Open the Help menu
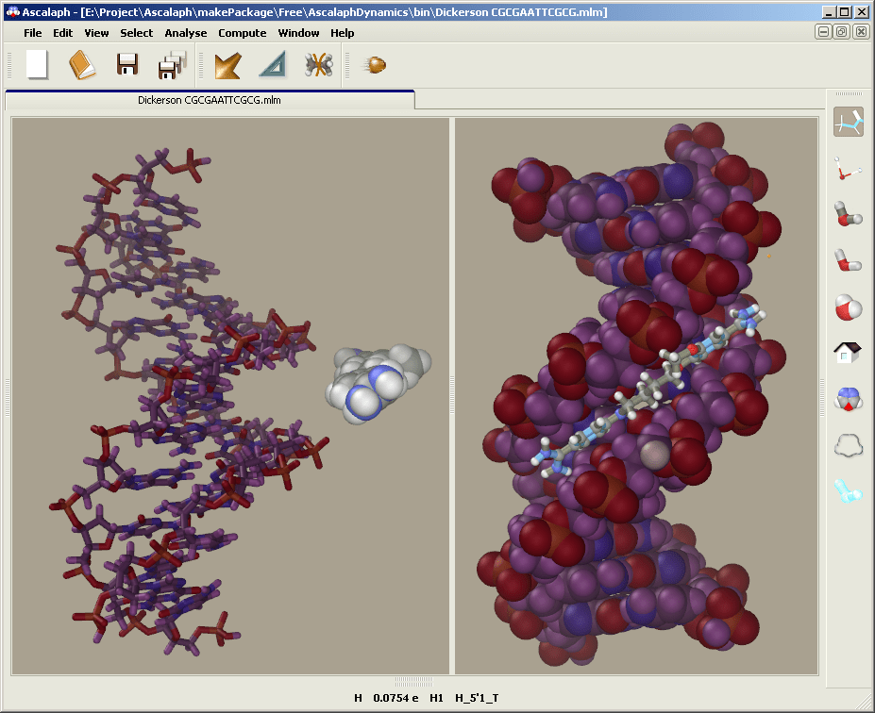Image resolution: width=875 pixels, height=713 pixels. pyautogui.click(x=342, y=33)
